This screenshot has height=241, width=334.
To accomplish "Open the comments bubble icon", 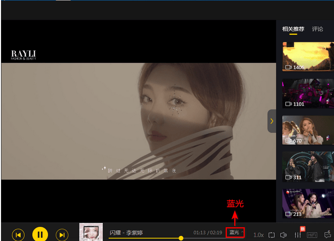I will click(x=328, y=235).
